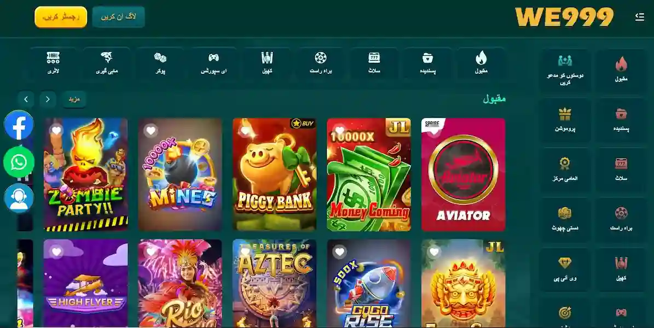Launch the Rio carnival game
This screenshot has width=654, height=328.
tap(180, 283)
